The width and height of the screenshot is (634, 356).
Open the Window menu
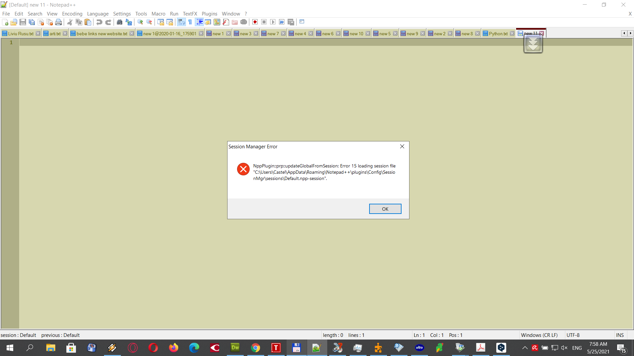click(231, 14)
